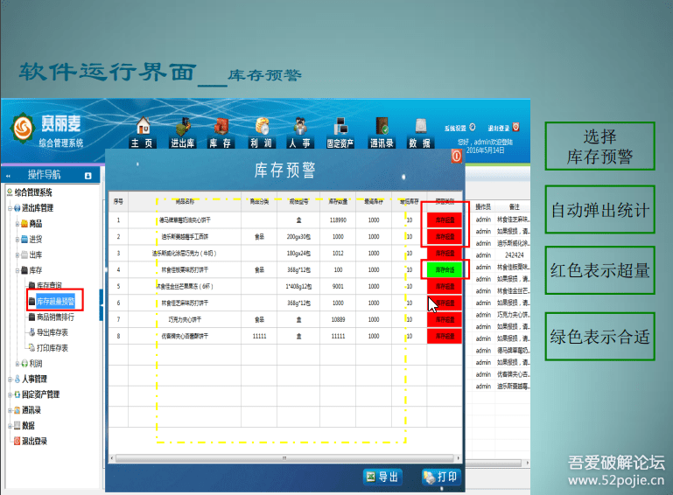The height and width of the screenshot is (495, 673).
Task: Open the 主页 home toolbar icon
Action: pyautogui.click(x=143, y=133)
